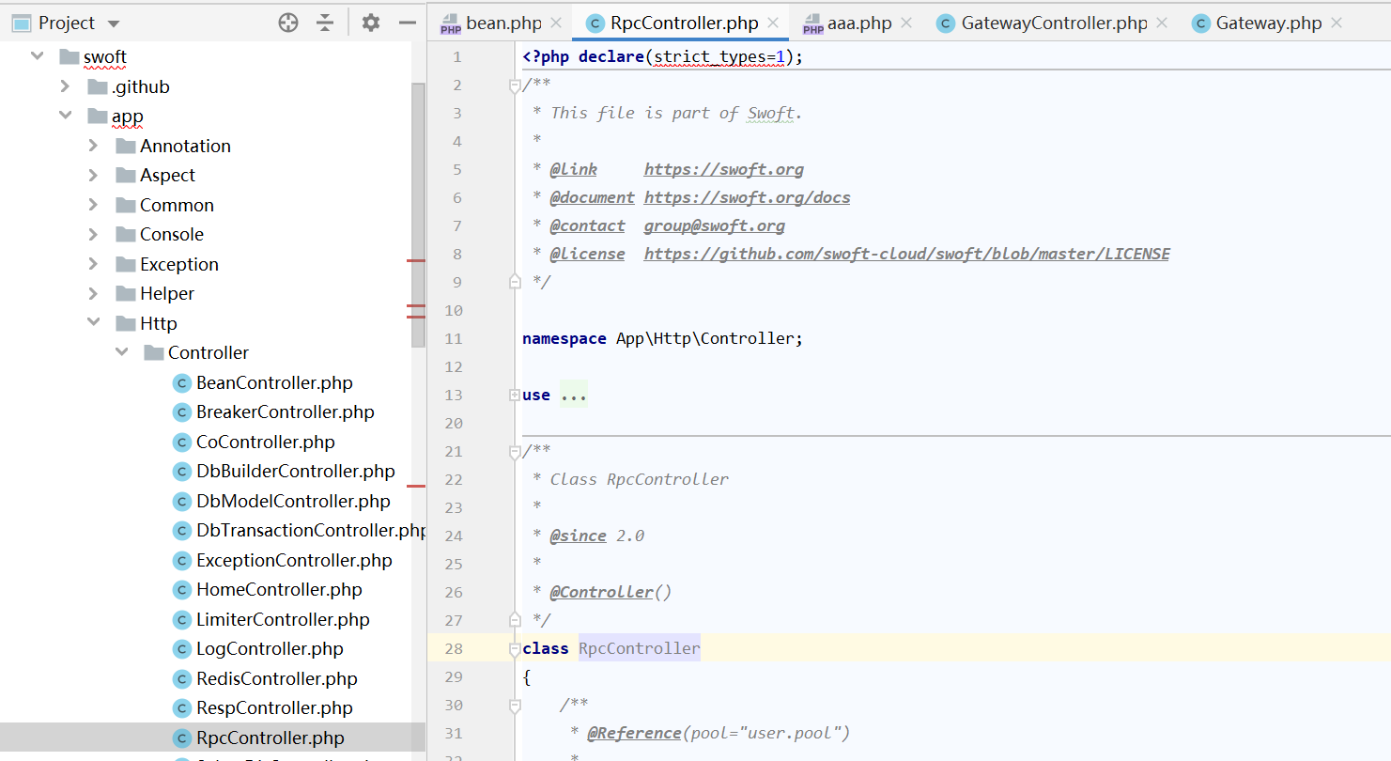
Task: Select RpcController.php in the project tree
Action: [x=270, y=738]
